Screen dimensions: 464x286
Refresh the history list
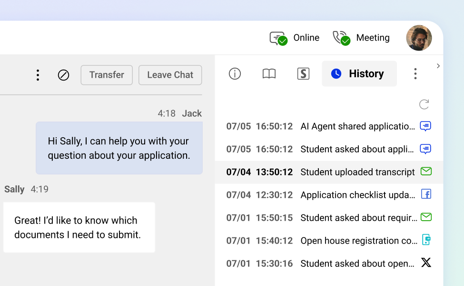click(424, 104)
